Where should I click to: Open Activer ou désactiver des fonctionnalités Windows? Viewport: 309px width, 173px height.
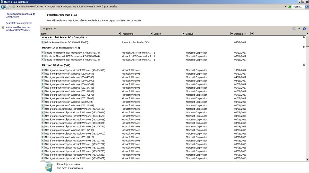18,29
